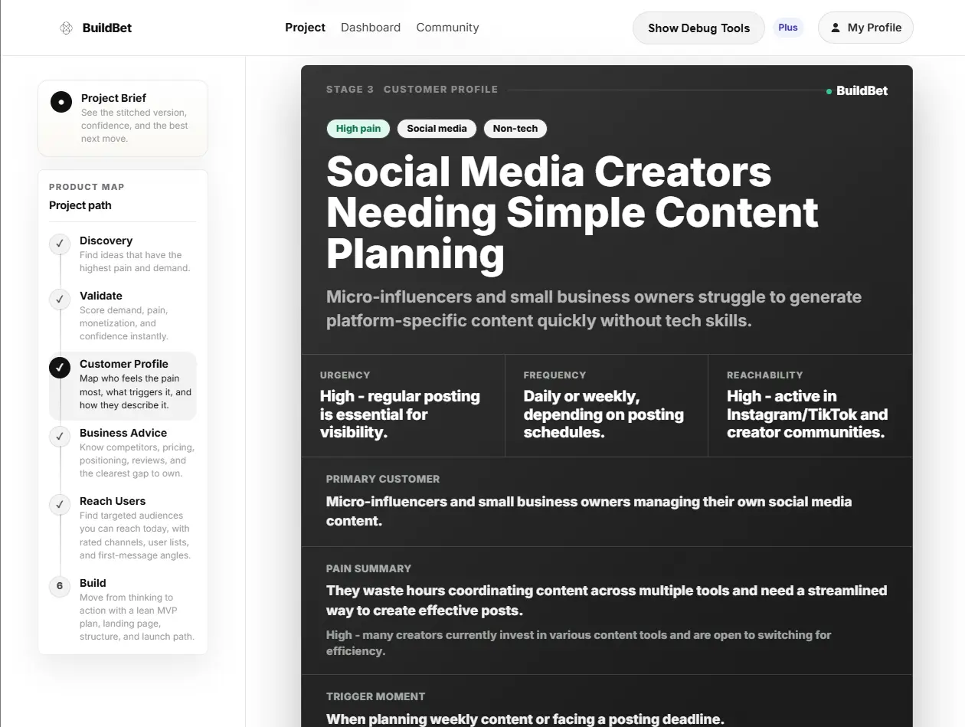Click the BuildBet label on the card
The height and width of the screenshot is (727, 965).
pyautogui.click(x=862, y=90)
